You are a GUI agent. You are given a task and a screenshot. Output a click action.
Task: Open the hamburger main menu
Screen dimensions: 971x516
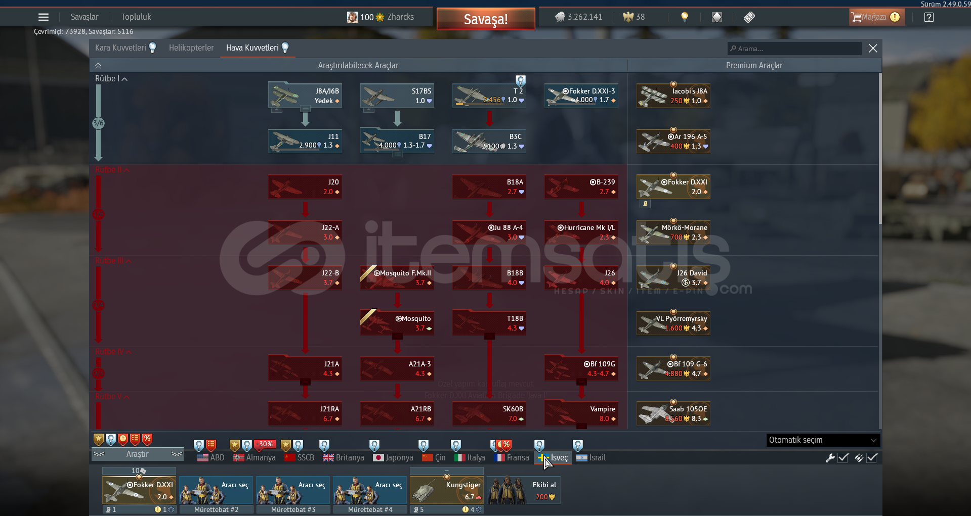[44, 17]
